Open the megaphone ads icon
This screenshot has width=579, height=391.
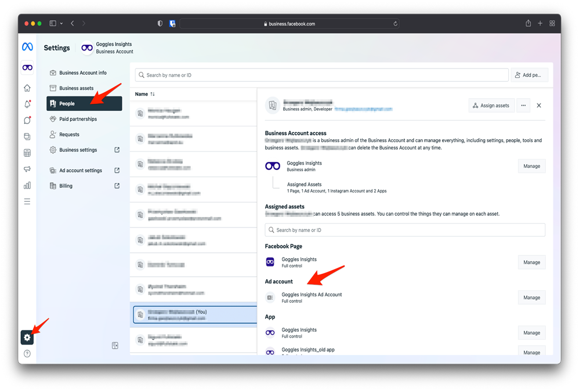point(27,169)
